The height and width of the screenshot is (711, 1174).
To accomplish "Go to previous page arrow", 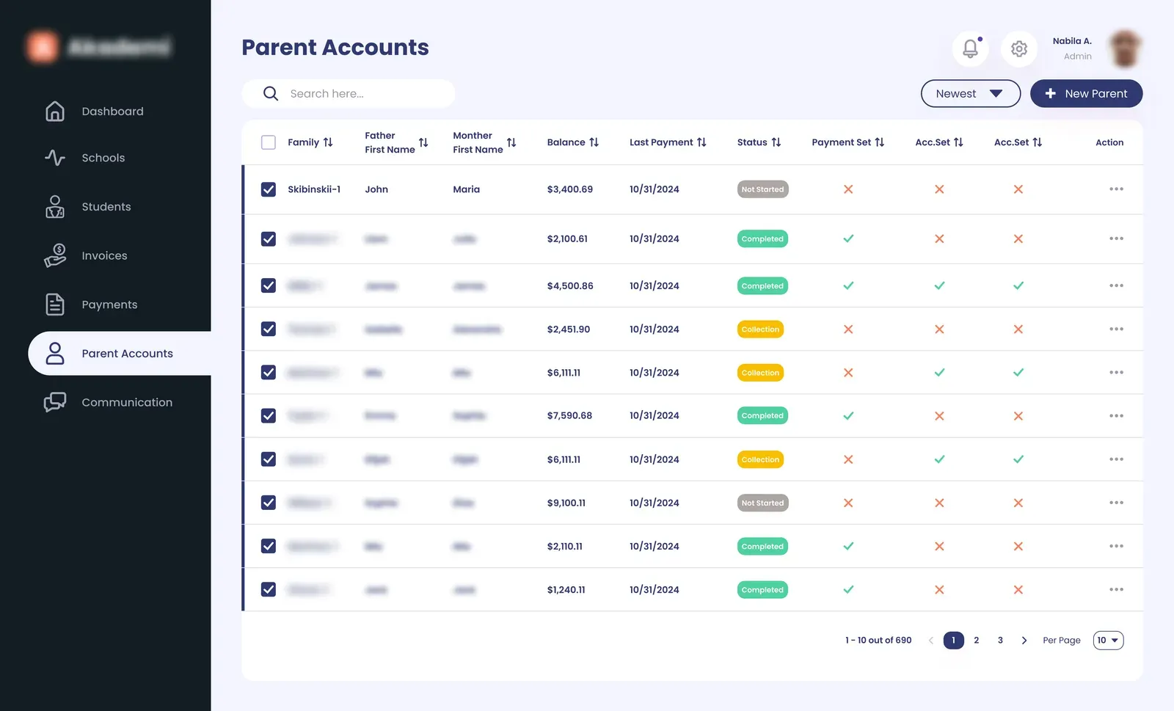I will pos(930,641).
